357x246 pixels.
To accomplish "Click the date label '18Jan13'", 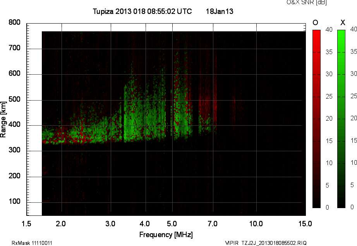I will (220, 11).
